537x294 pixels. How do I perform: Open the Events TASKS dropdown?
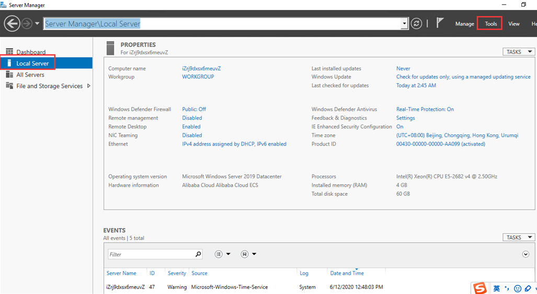(519, 238)
